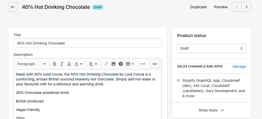Click the sales channel availability circle
Image resolution: width=262 pixels, height=119 pixels.
[x=178, y=81]
